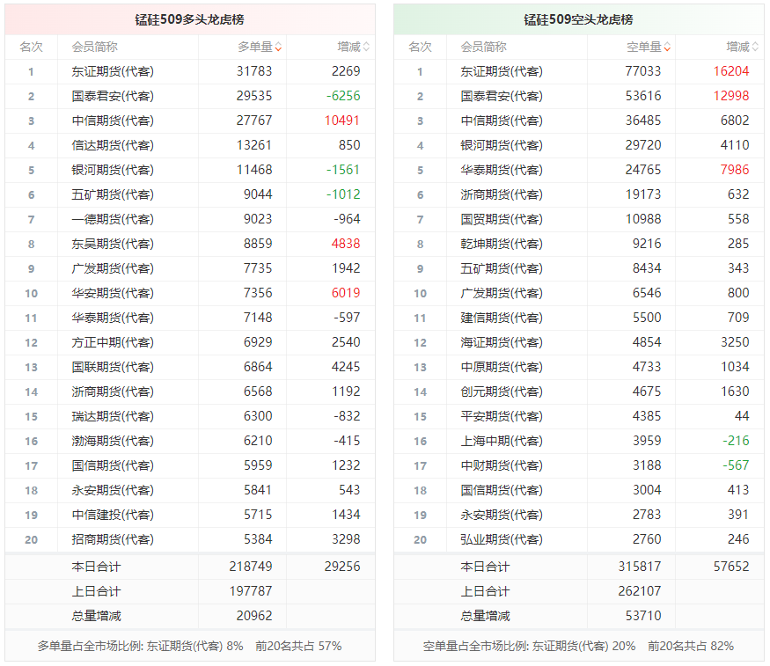
Task: Select 国联期货(代客) row name
Action: click(113, 367)
